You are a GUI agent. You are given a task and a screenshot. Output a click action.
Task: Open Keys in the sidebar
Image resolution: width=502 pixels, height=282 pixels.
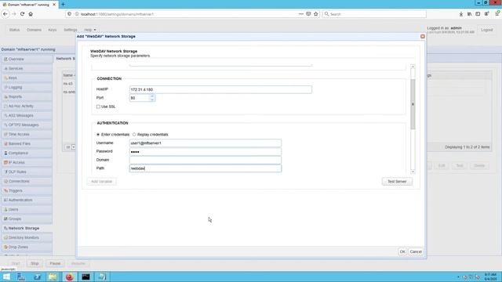pos(27,78)
